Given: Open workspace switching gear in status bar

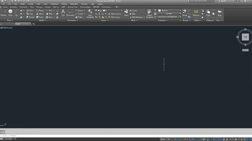Looking at the screenshot, I should [236, 139].
